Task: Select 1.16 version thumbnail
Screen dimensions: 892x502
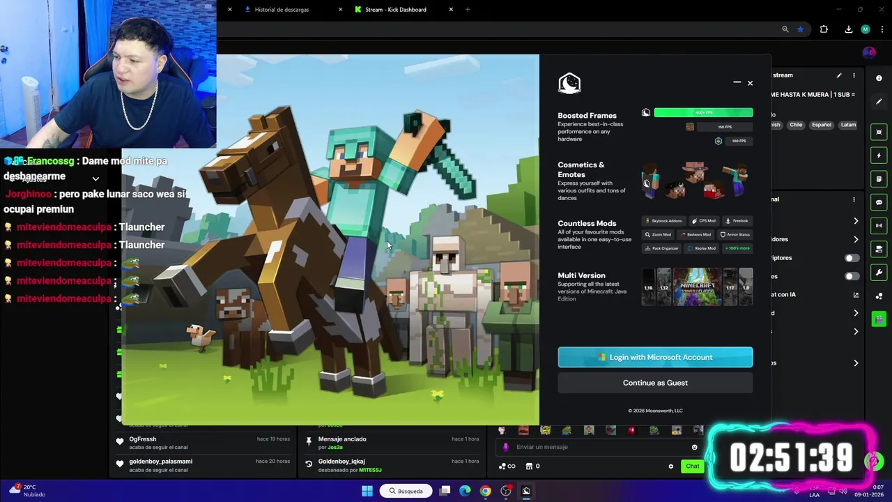Action: 649,287
